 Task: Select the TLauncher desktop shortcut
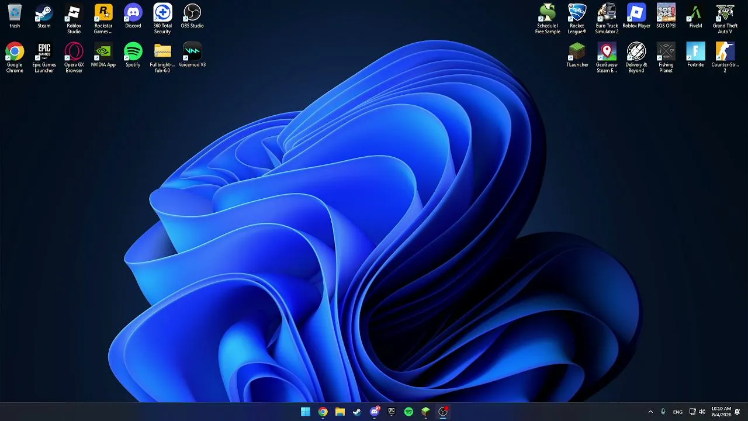pyautogui.click(x=577, y=56)
